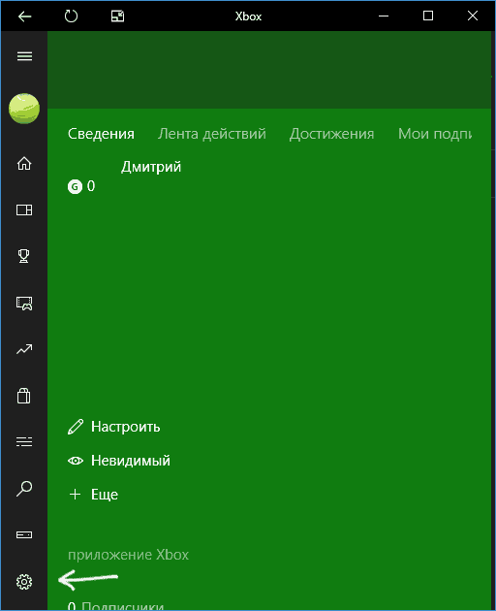Open Game DVR sidebar icon
The height and width of the screenshot is (611, 496).
tap(24, 304)
